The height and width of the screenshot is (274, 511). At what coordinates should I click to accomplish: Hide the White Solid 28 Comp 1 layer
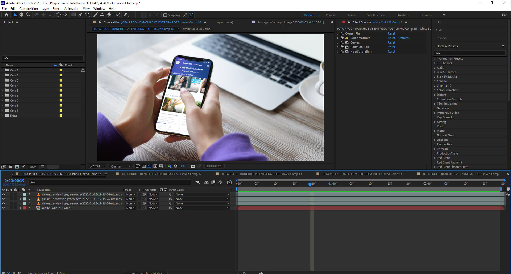tap(3, 208)
